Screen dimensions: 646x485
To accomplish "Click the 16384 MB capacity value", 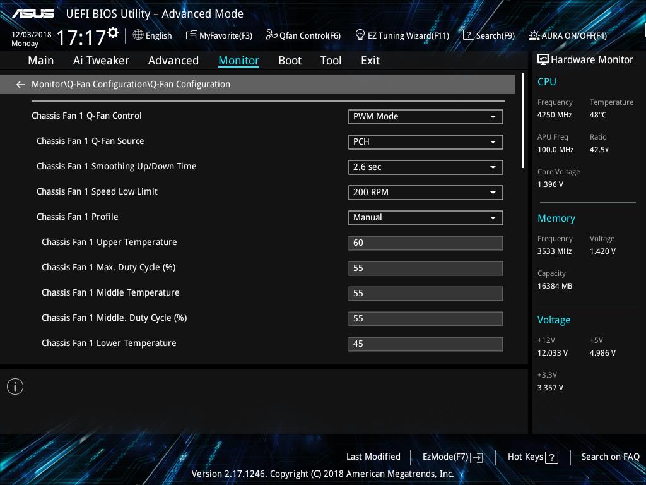I will [x=555, y=286].
